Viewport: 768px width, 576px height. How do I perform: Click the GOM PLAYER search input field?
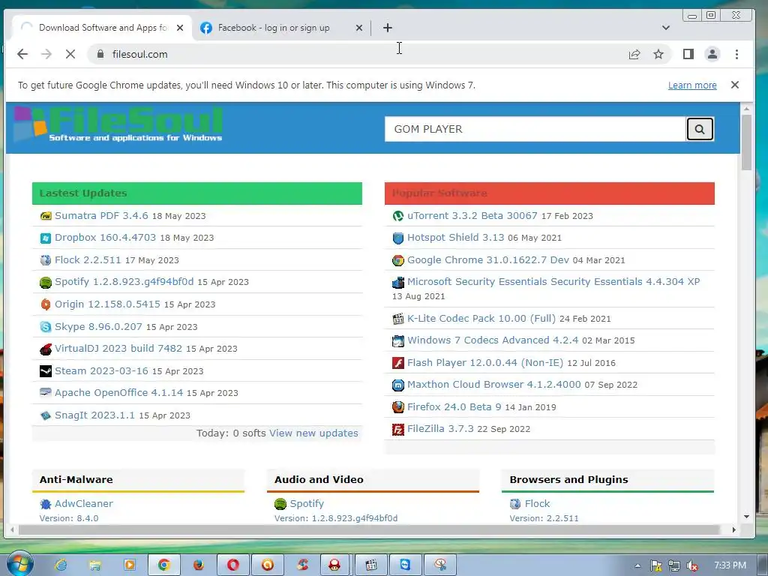[x=535, y=129]
